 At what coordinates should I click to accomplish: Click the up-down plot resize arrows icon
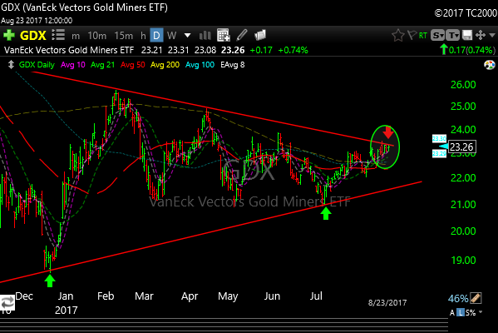pyautogui.click(x=11, y=65)
